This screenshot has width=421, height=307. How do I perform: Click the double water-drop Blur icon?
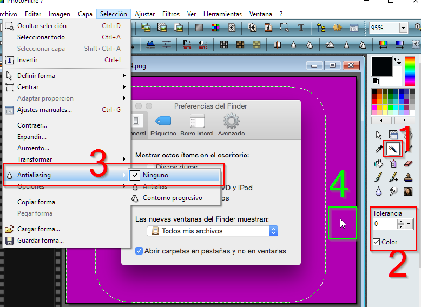pyautogui.click(x=310, y=44)
